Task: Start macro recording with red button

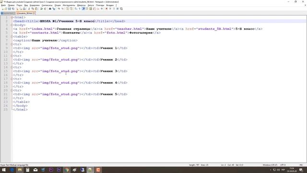Action: click(106, 9)
